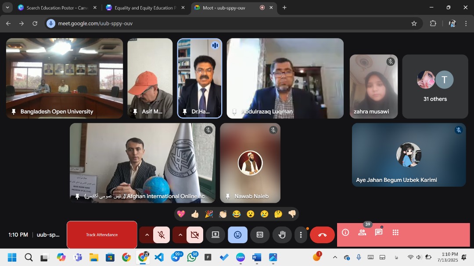Expand video settings chevron beside the camera
Viewport: 474px width, 266px height.
coord(180,235)
